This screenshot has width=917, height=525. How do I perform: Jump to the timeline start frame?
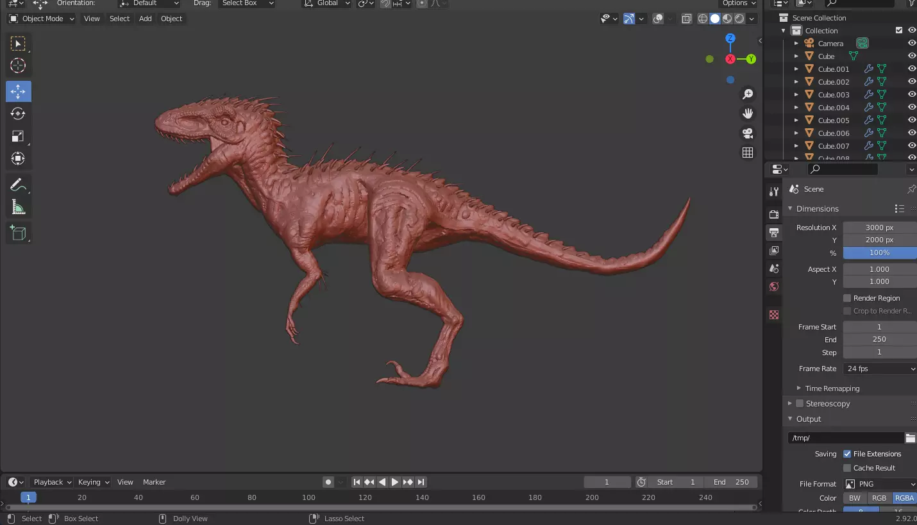point(357,482)
